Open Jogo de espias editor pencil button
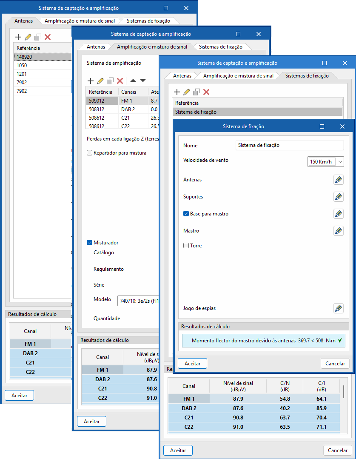 click(339, 308)
